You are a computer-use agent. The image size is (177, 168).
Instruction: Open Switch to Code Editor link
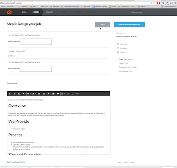16,162
